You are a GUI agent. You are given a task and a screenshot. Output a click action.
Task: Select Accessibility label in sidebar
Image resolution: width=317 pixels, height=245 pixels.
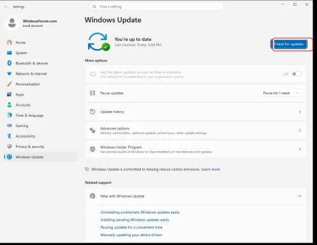click(x=26, y=136)
